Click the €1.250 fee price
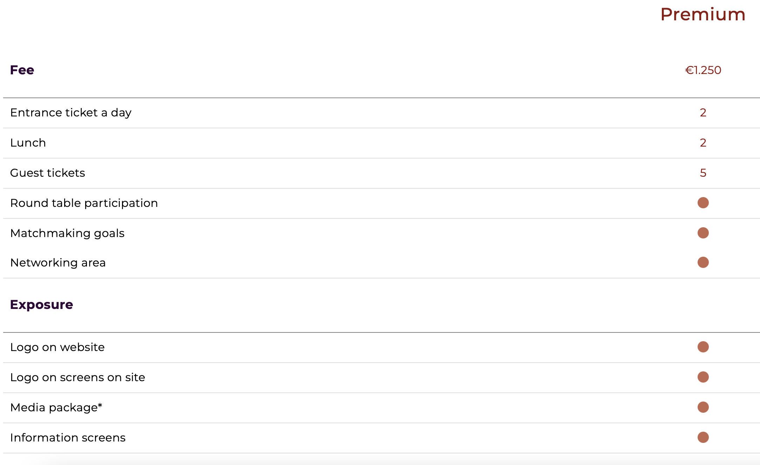Image resolution: width=760 pixels, height=465 pixels. pos(703,70)
